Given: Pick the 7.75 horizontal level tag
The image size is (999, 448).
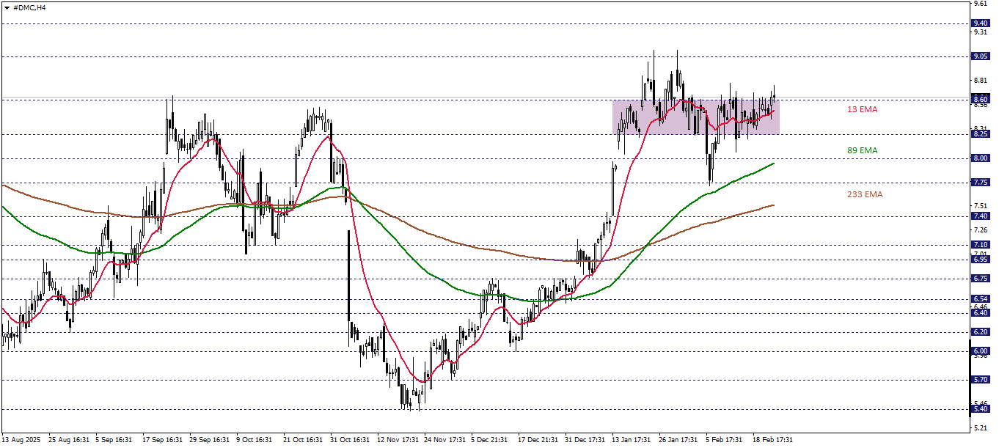Looking at the screenshot, I should [x=980, y=183].
